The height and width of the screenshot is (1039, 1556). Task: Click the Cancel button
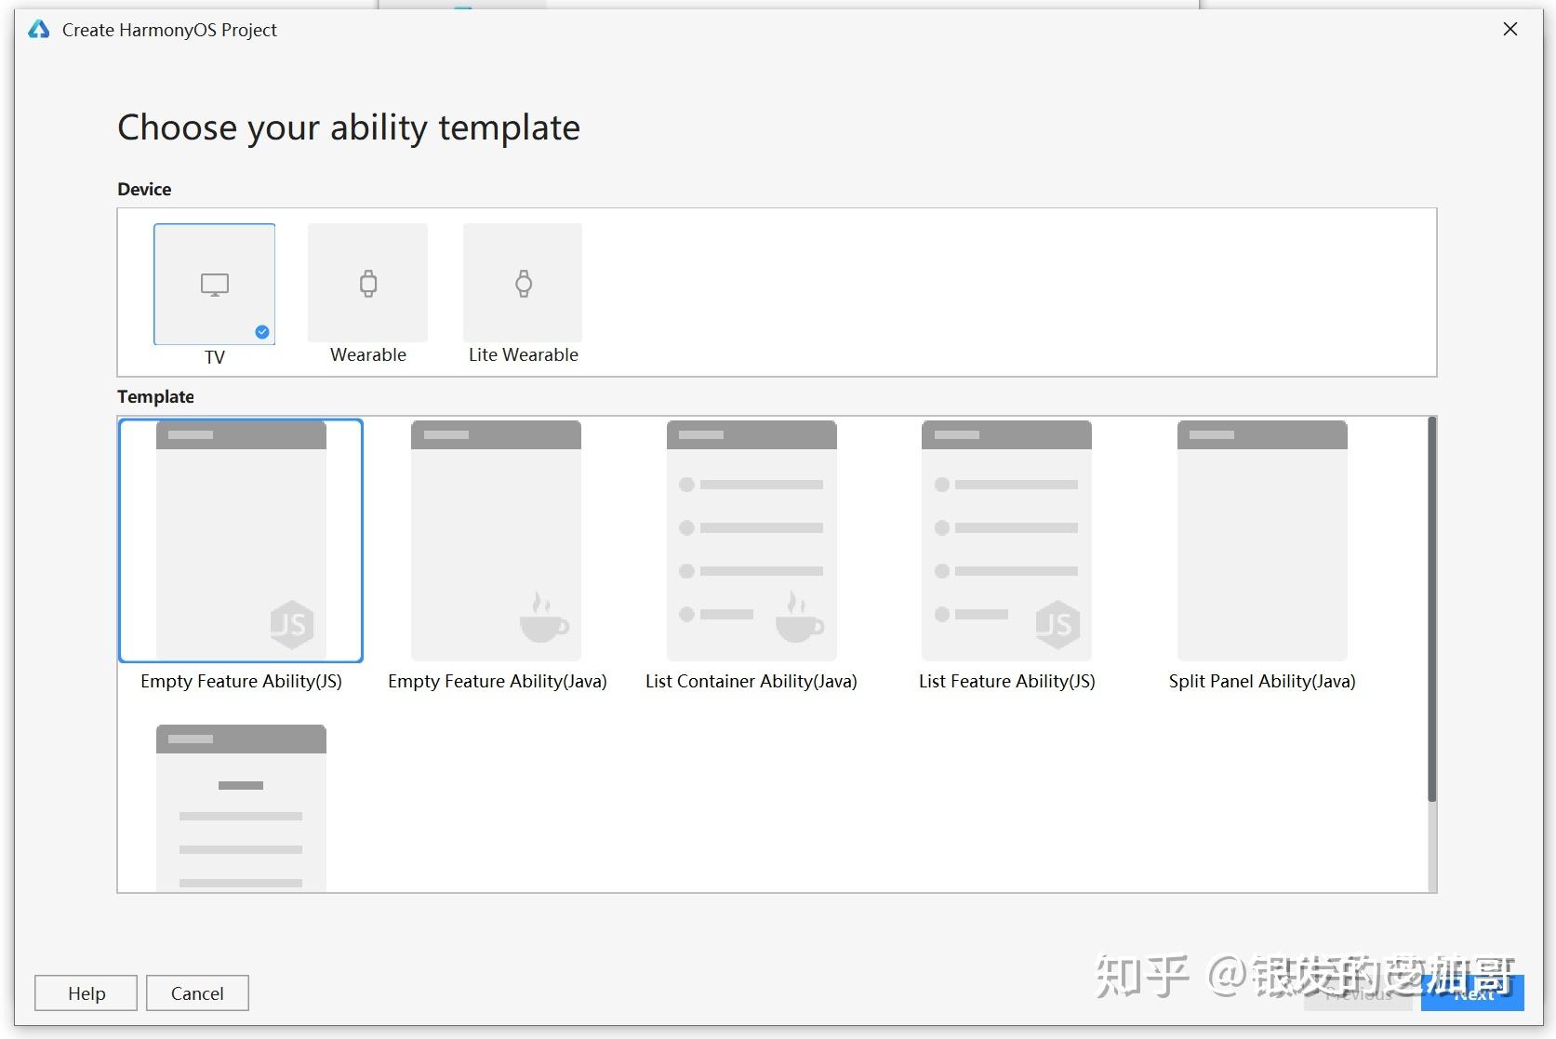(197, 992)
